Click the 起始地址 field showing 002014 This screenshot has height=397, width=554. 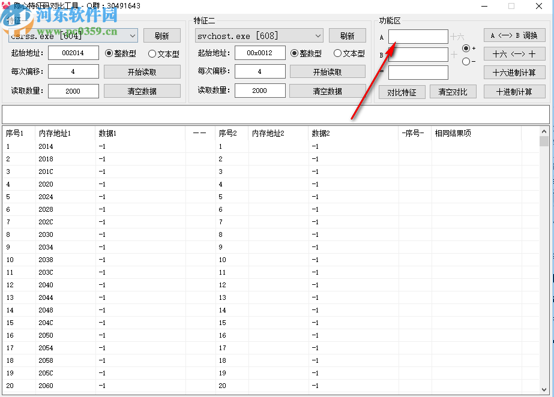click(x=73, y=53)
